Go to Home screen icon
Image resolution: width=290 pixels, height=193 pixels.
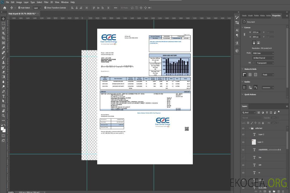coord(5,8)
